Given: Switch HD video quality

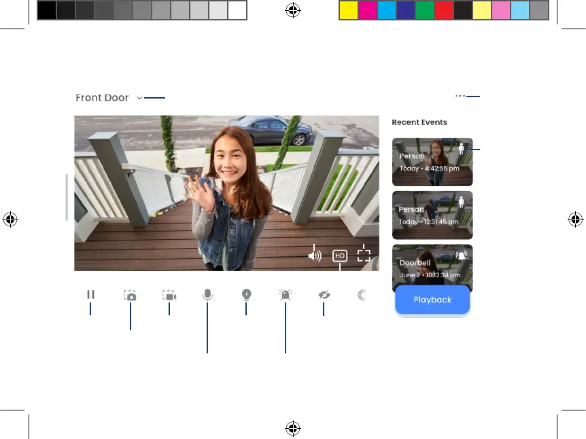Looking at the screenshot, I should point(340,256).
